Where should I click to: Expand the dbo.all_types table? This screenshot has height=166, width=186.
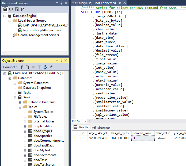25,132
